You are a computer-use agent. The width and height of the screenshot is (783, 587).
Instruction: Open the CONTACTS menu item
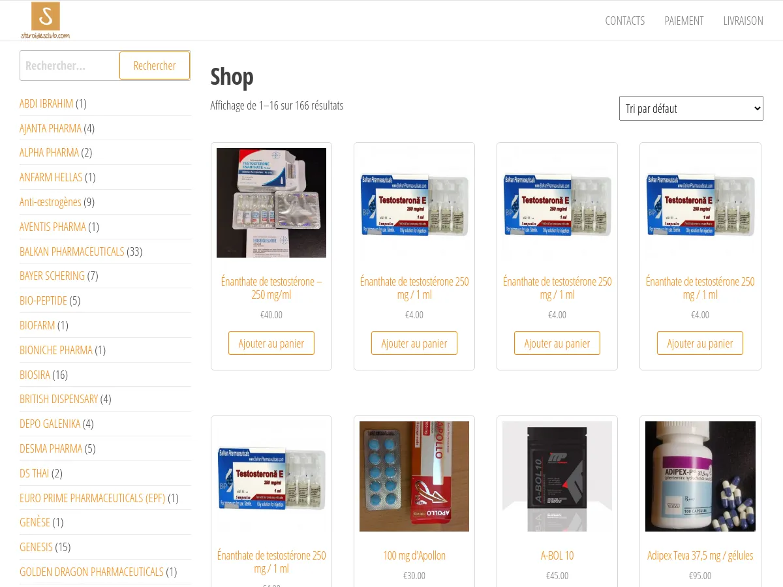click(x=624, y=21)
